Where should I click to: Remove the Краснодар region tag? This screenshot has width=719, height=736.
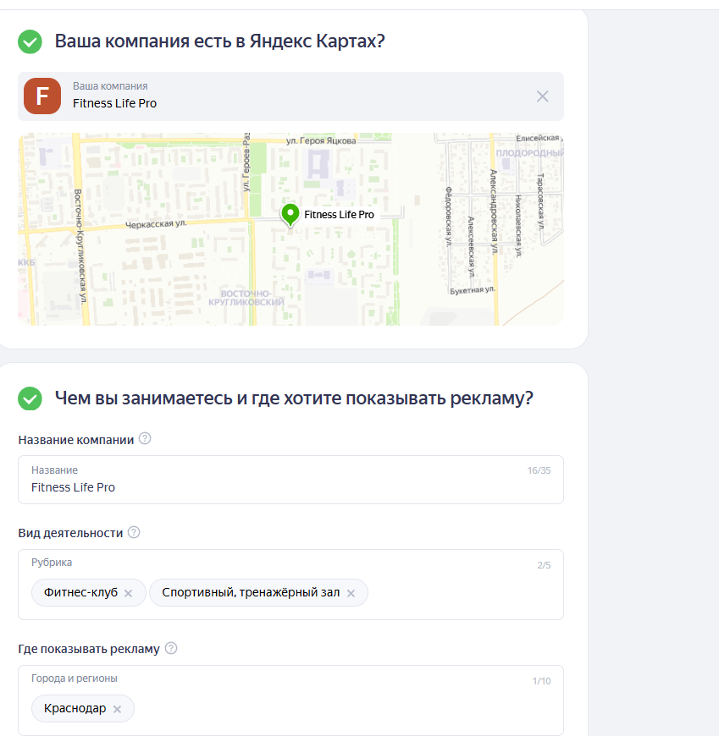point(117,709)
